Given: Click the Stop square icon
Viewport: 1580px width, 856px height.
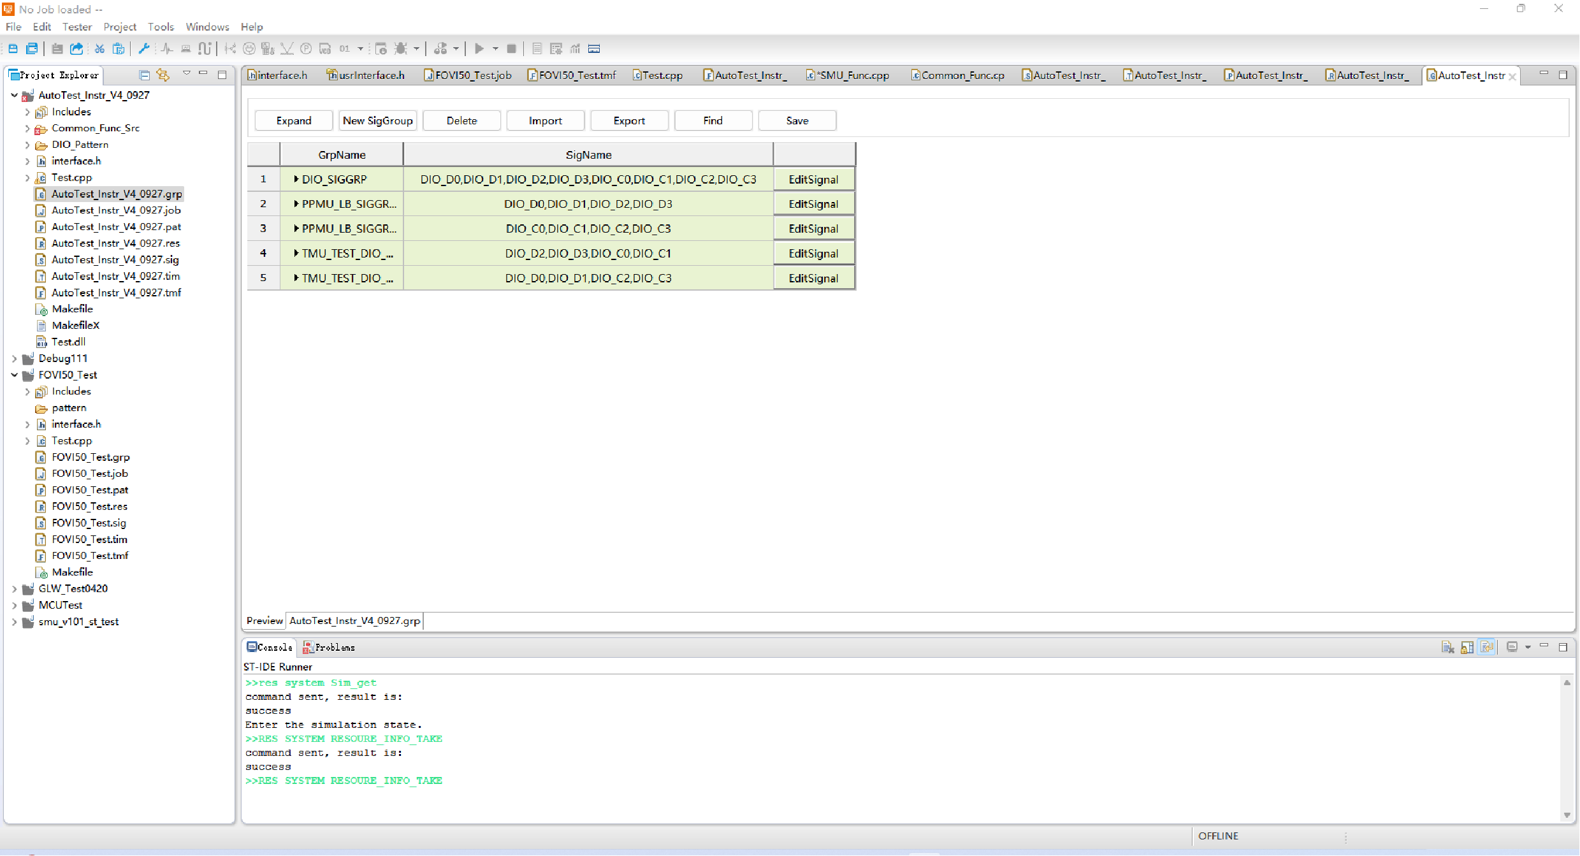Looking at the screenshot, I should pyautogui.click(x=511, y=48).
